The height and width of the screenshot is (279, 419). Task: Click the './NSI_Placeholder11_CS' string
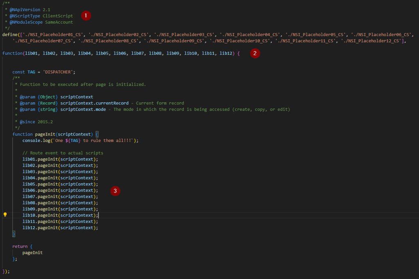point(305,41)
